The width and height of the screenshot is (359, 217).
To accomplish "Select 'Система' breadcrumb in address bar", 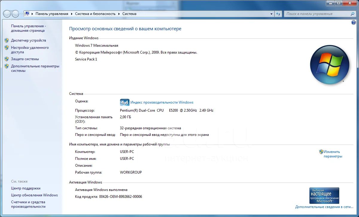I will [x=129, y=14].
